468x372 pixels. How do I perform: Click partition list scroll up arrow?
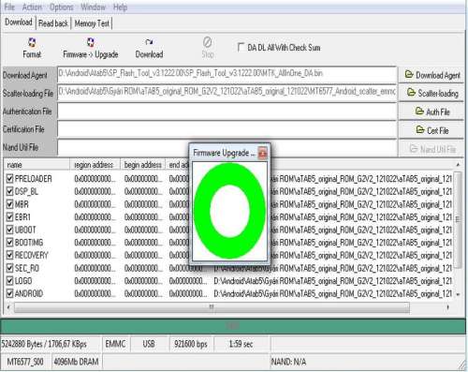458,164
